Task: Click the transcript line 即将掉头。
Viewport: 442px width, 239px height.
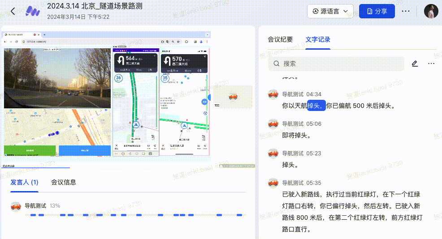Action: (296, 136)
